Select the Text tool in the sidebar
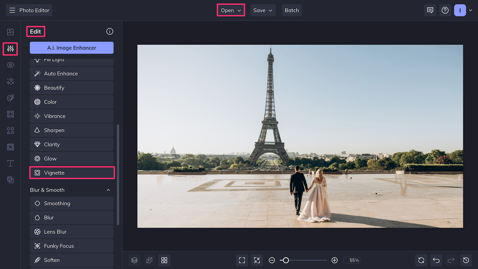The height and width of the screenshot is (269, 478). 10,163
